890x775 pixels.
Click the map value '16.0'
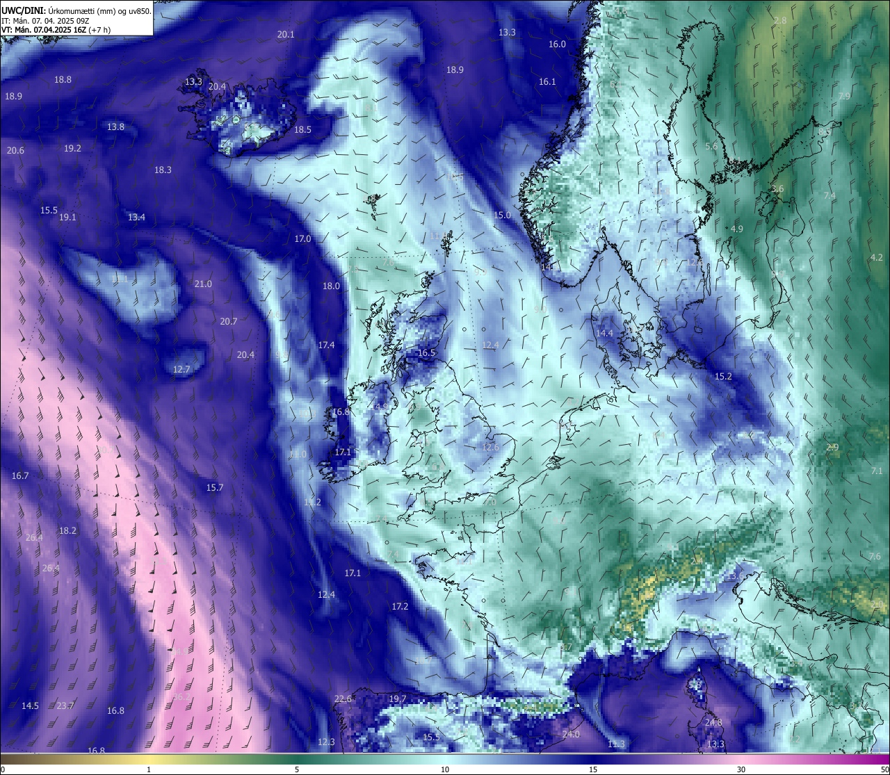[x=557, y=44]
